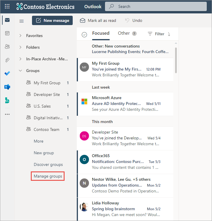Click the Microsoft Azure logo avatar
The width and height of the screenshot is (212, 221).
pyautogui.click(x=84, y=101)
